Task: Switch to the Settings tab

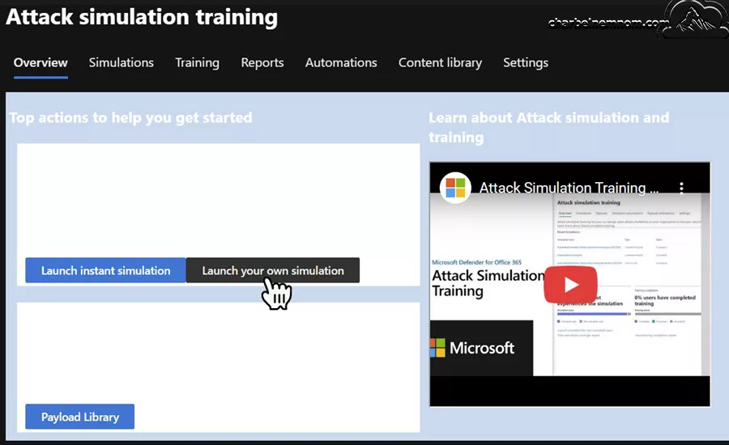Action: [526, 63]
